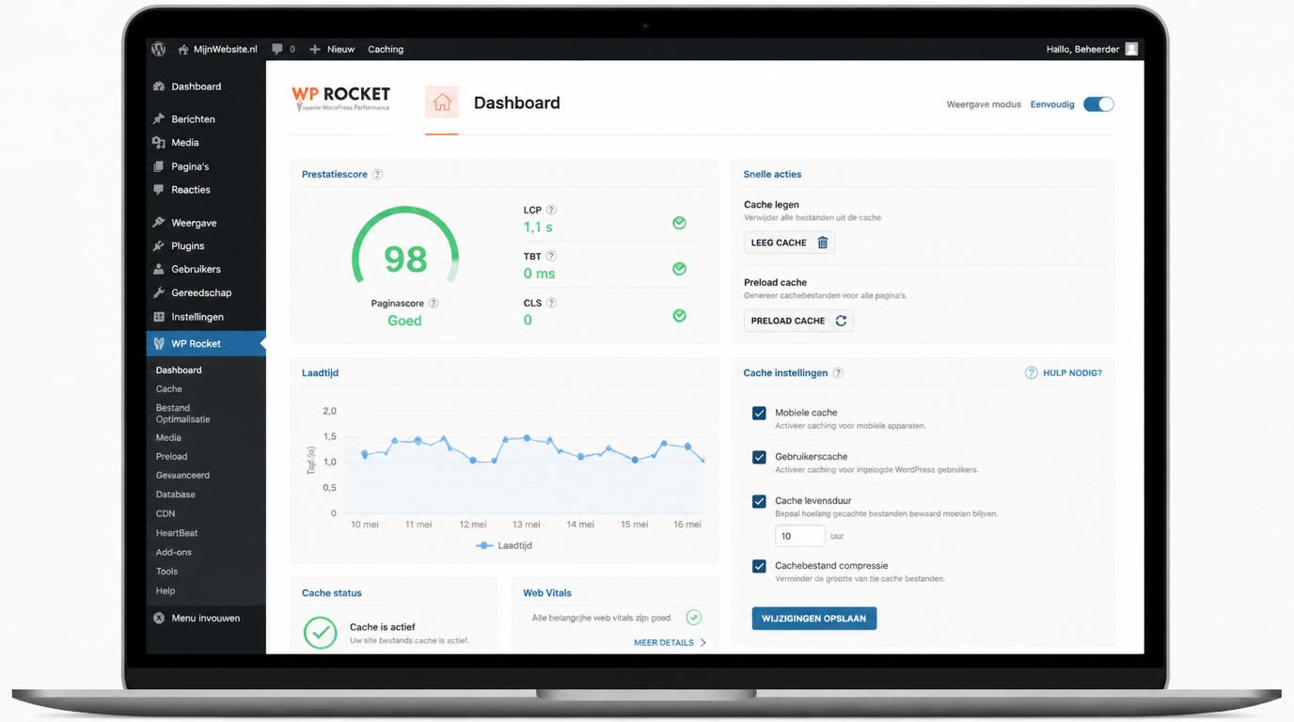The height and width of the screenshot is (722, 1294).
Task: Open the WordPress logo menu
Action: pyautogui.click(x=159, y=49)
